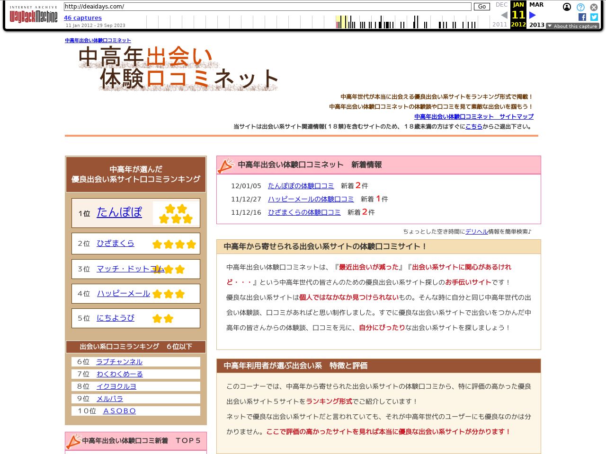The height and width of the screenshot is (454, 606).
Task: Share capture on Twitter
Action: point(594,17)
